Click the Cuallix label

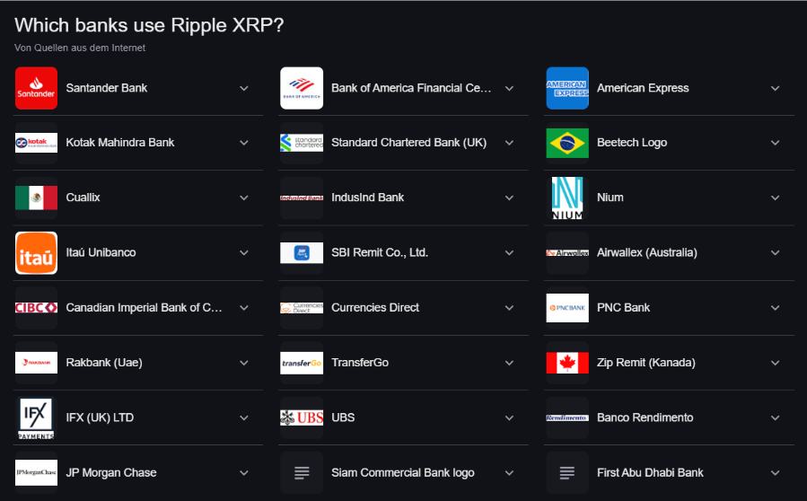pyautogui.click(x=83, y=198)
